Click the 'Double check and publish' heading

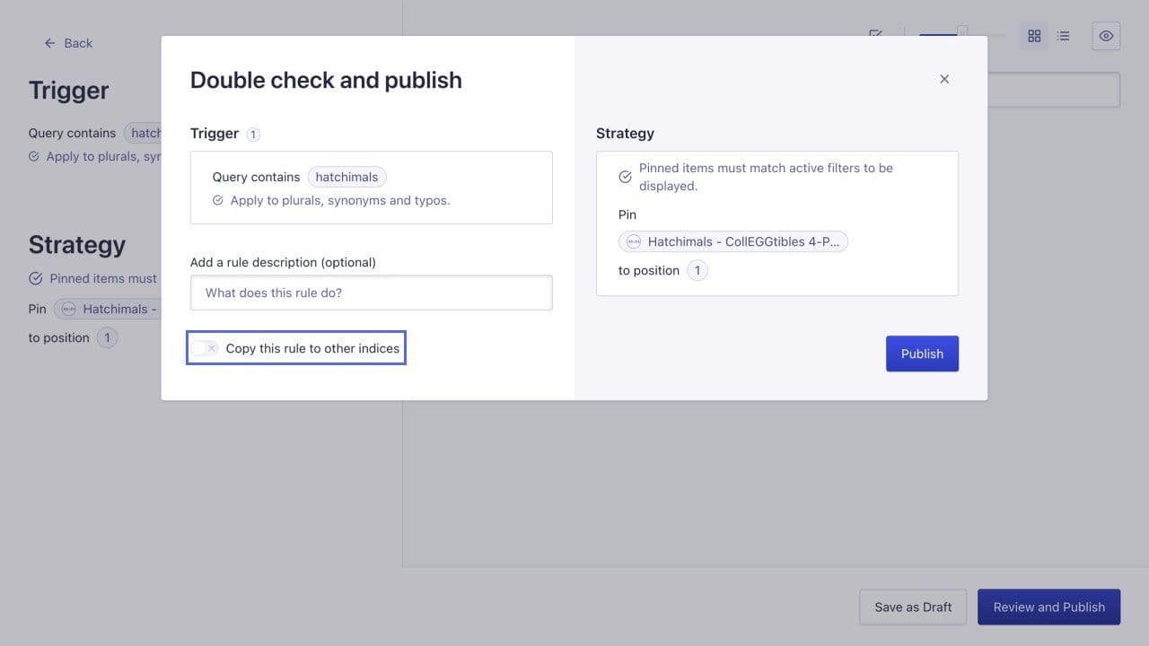[x=326, y=80]
